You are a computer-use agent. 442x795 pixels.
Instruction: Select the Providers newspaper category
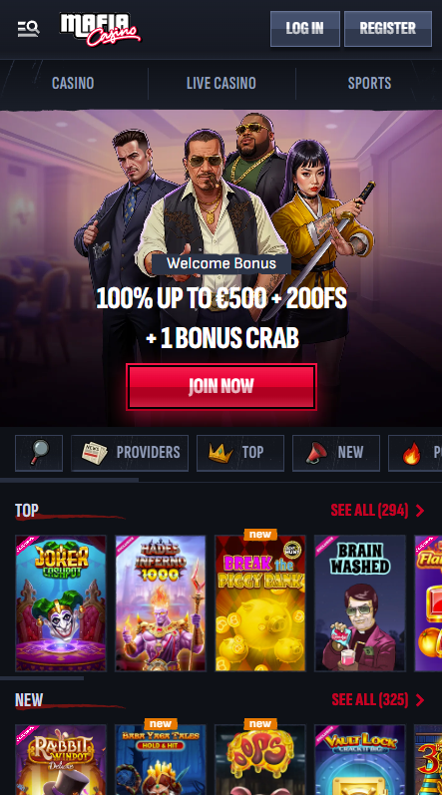(130, 453)
